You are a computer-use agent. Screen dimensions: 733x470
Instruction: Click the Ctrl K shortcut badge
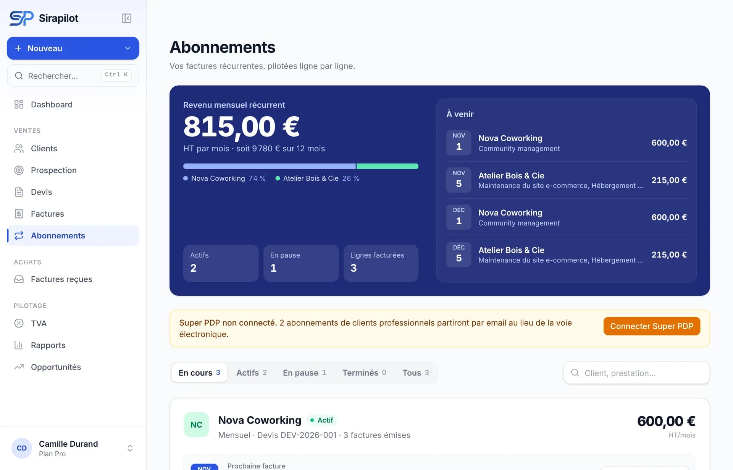tap(116, 75)
